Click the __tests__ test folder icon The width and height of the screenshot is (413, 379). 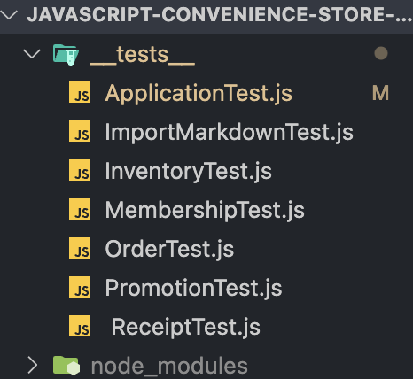tap(66, 54)
